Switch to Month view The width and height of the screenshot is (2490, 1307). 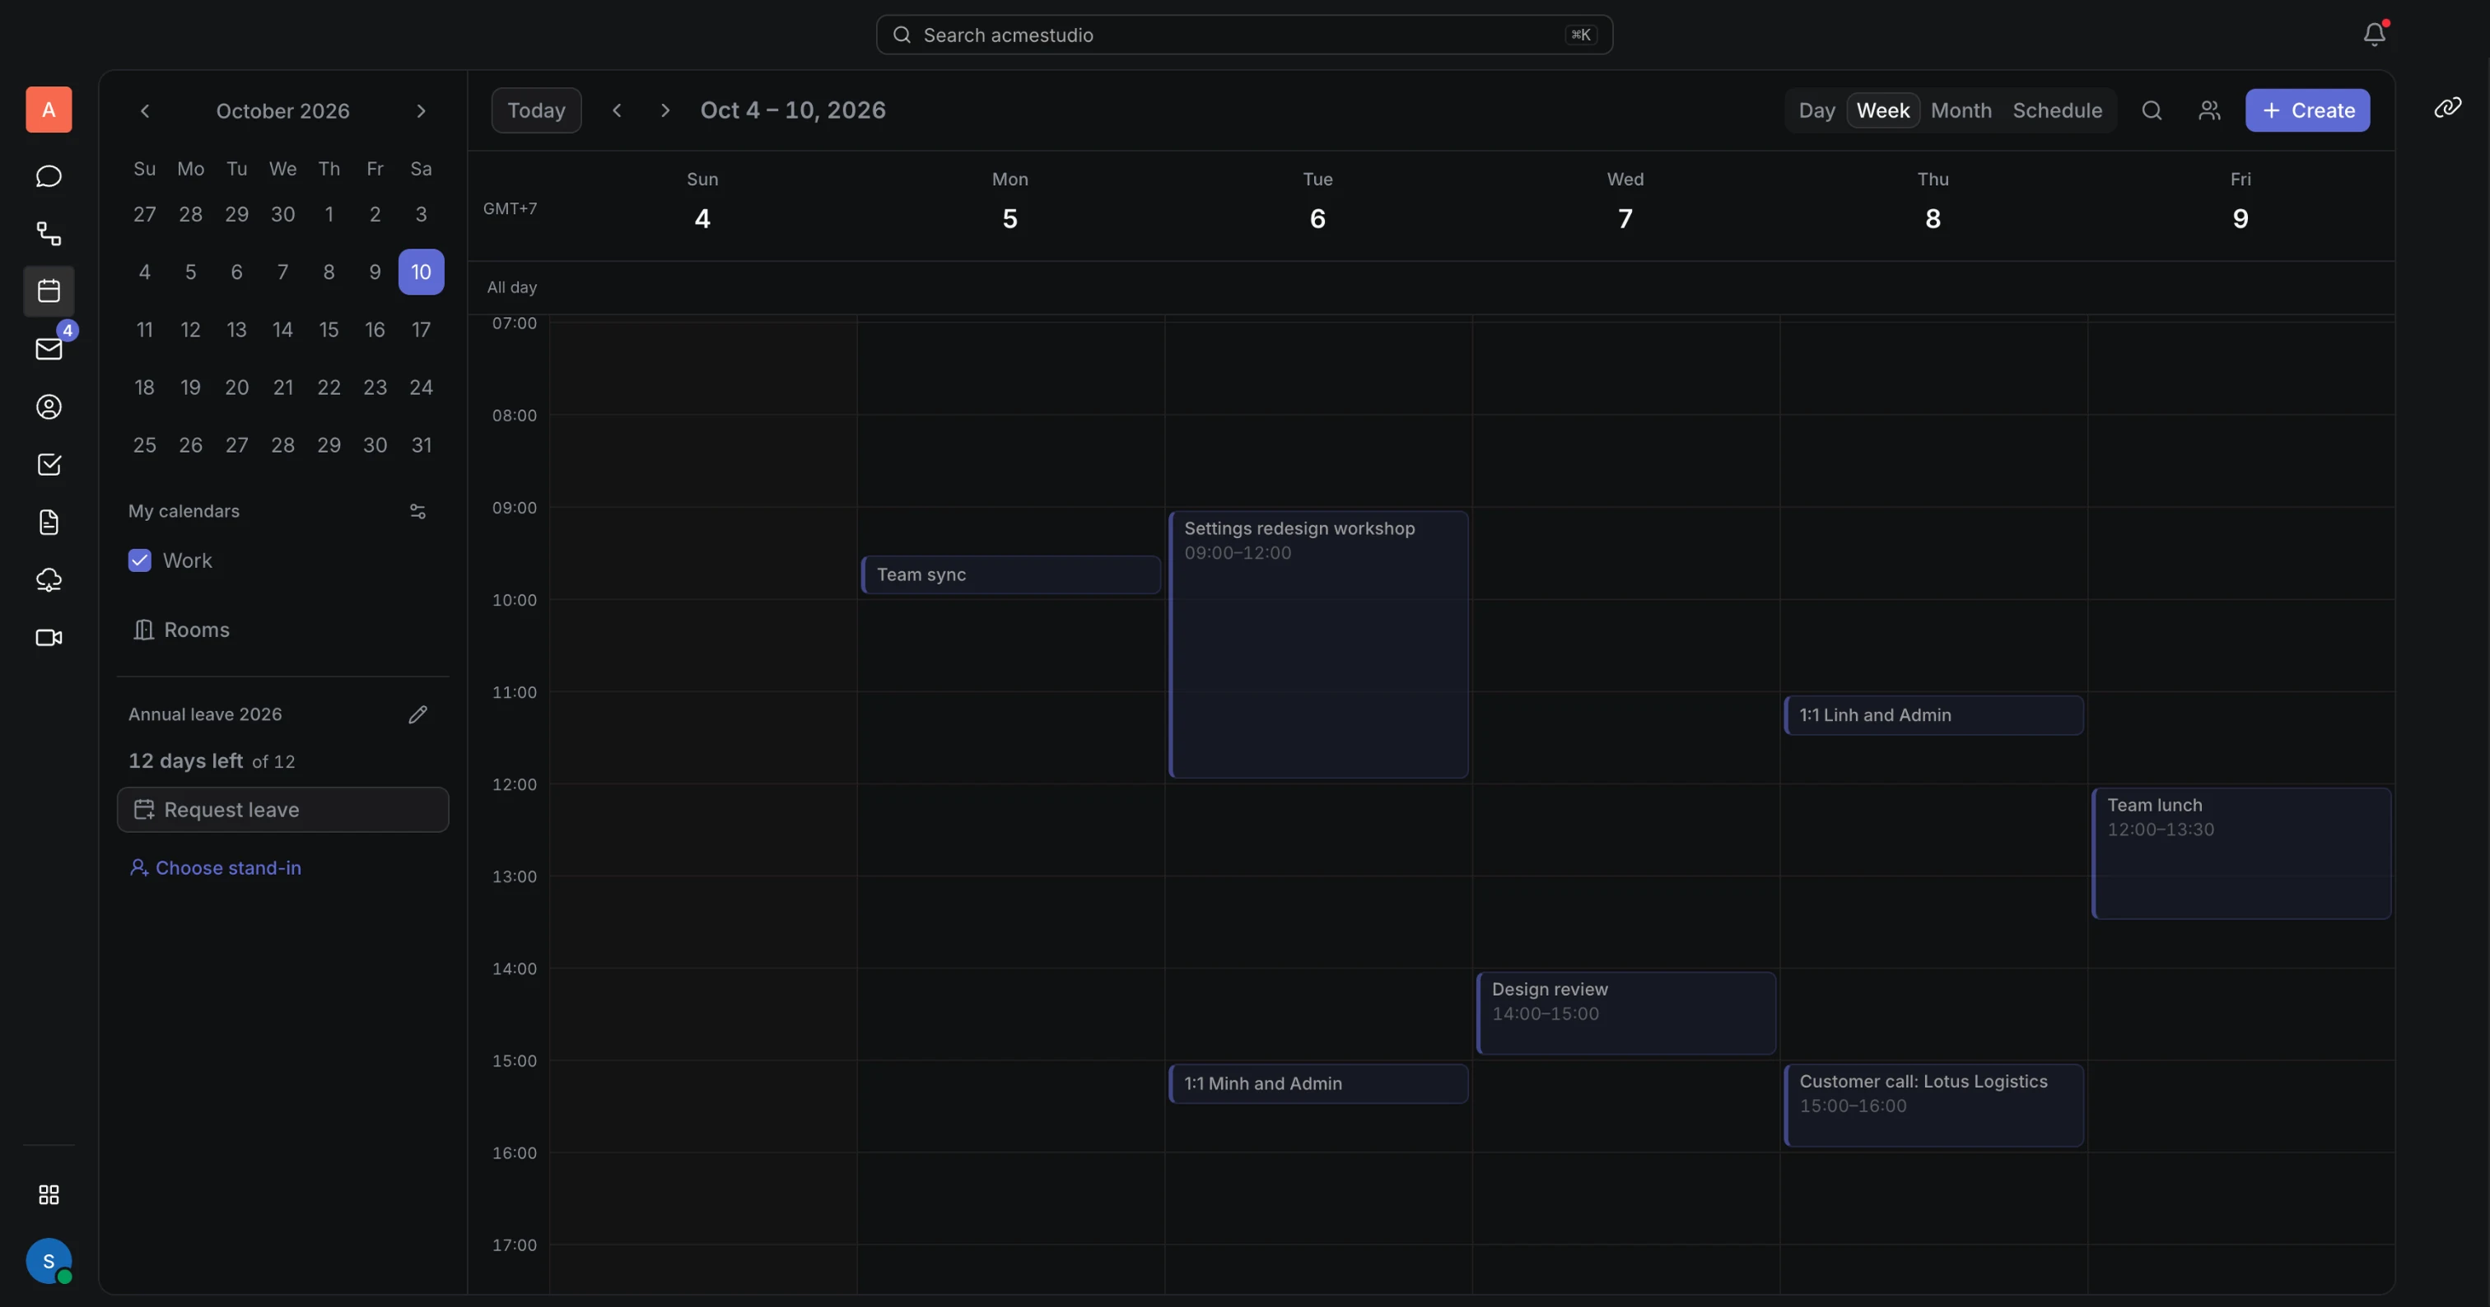tap(1961, 110)
